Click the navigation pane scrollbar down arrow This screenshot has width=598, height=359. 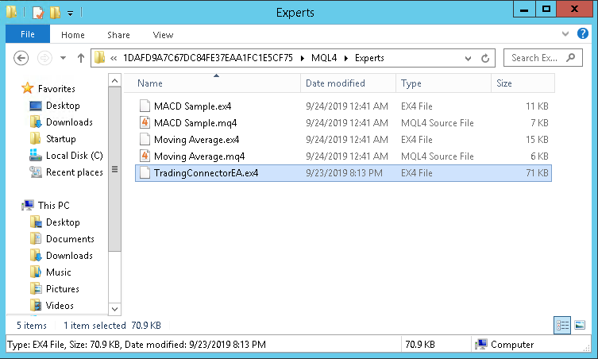116,309
